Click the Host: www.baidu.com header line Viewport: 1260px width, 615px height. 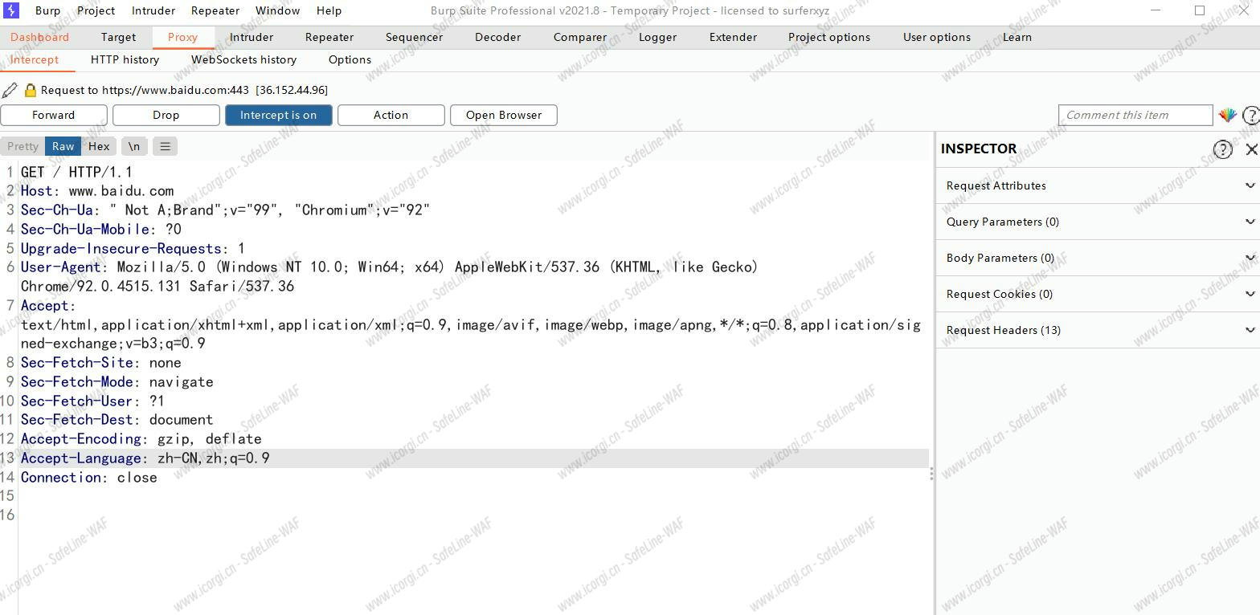click(97, 191)
